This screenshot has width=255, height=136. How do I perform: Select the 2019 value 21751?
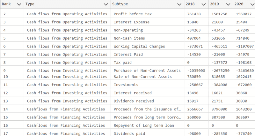coord(217,101)
